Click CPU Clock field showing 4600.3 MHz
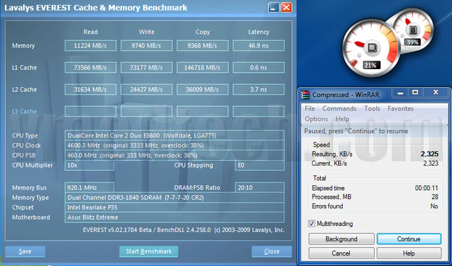This screenshot has width=452, height=266. 175,146
